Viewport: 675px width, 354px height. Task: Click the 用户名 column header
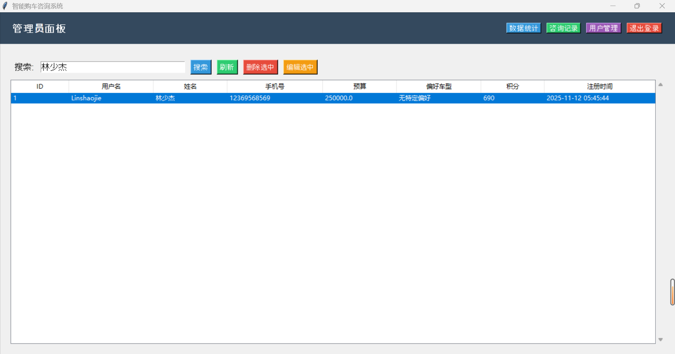pos(111,86)
